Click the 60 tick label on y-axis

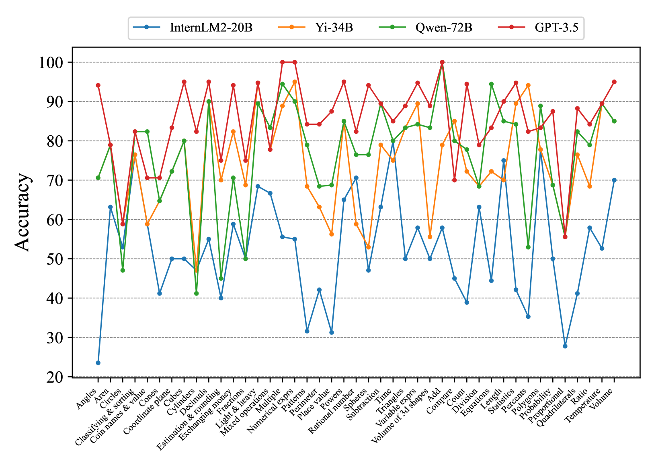coord(55,220)
